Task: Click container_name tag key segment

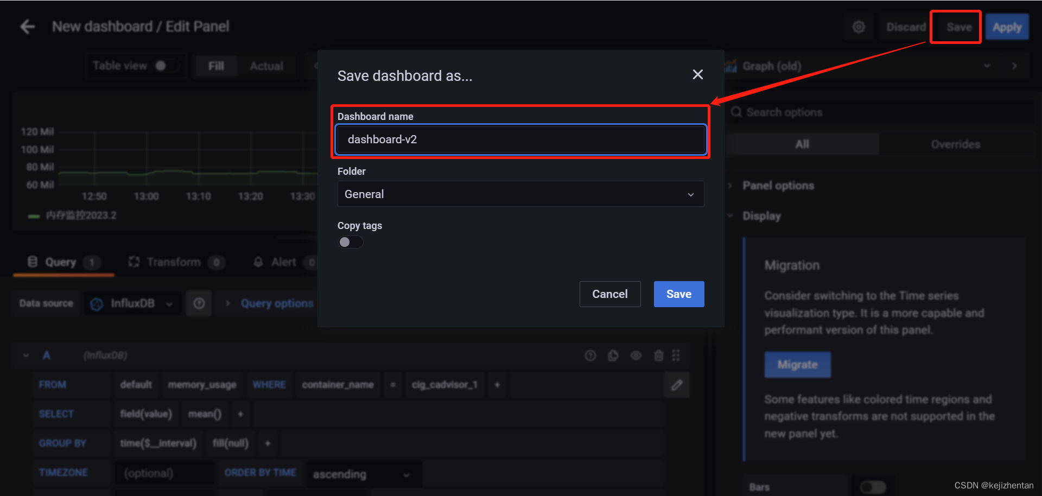Action: tap(338, 385)
